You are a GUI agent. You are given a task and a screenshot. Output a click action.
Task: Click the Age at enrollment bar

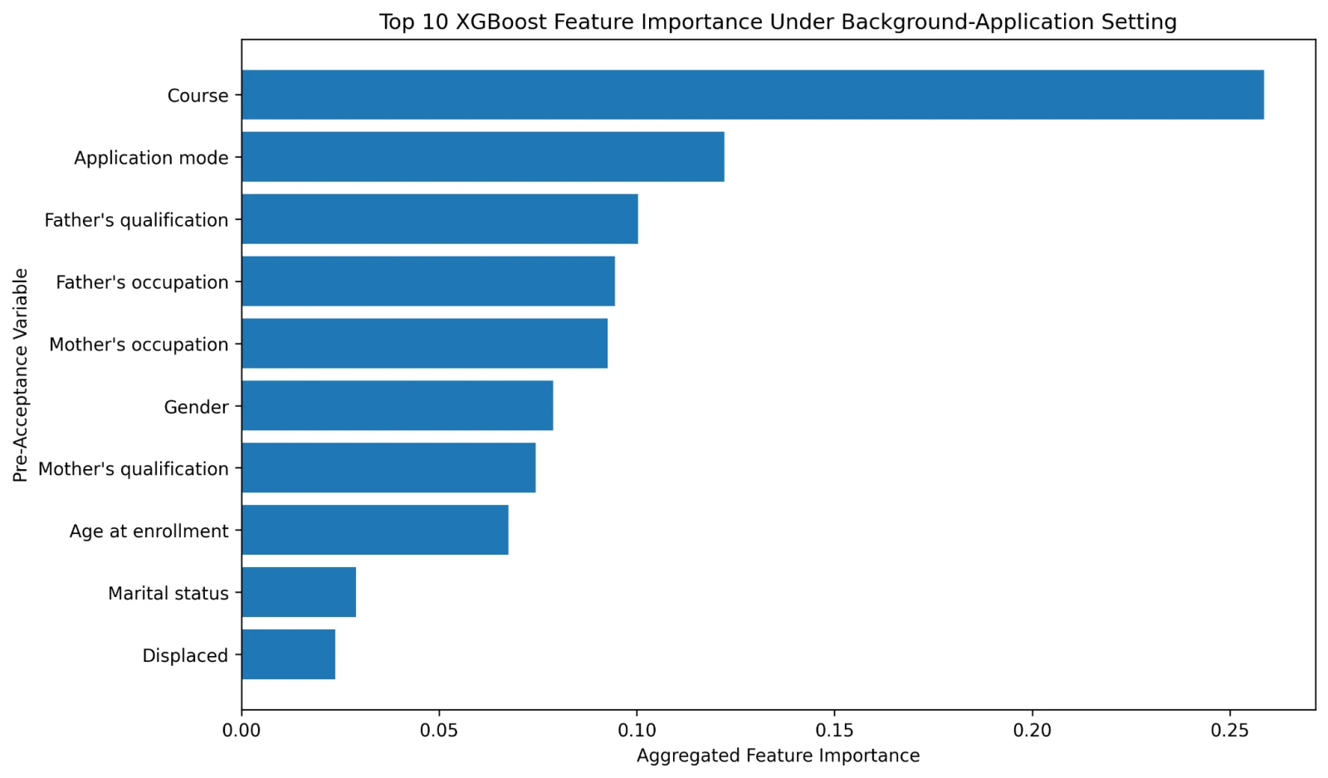click(375, 531)
